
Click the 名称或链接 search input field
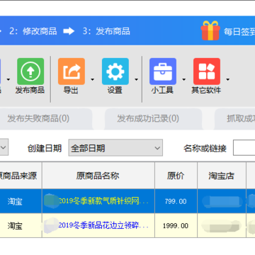(244, 148)
